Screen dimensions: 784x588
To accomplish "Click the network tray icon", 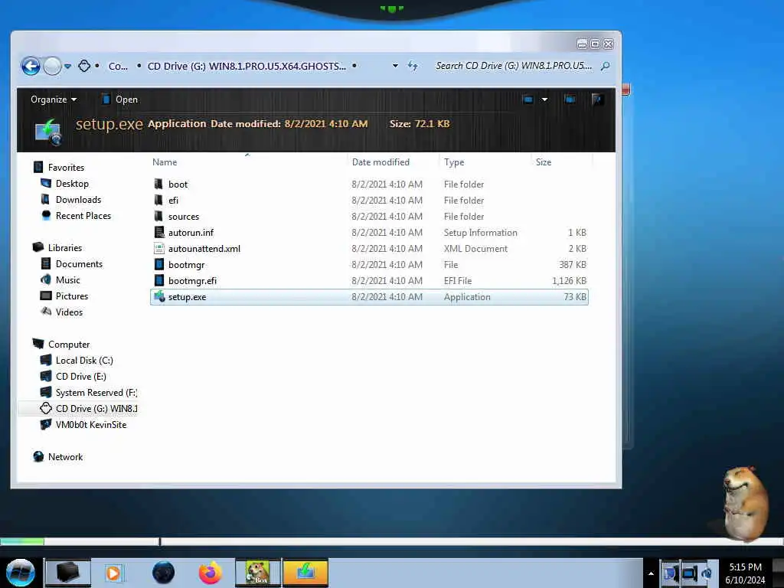I will point(689,573).
